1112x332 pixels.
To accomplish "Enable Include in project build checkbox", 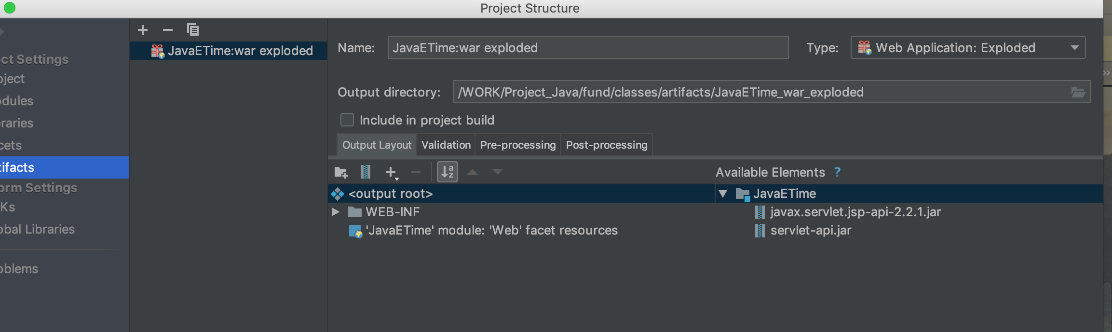I will click(347, 120).
